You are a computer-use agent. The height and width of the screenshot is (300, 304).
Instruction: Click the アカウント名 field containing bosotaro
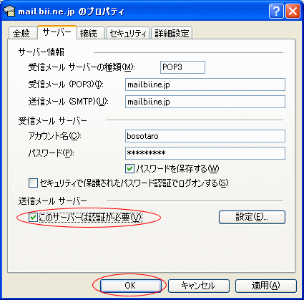[x=205, y=136]
